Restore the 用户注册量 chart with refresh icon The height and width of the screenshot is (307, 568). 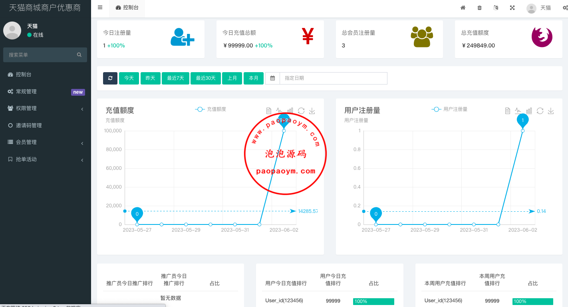point(540,111)
